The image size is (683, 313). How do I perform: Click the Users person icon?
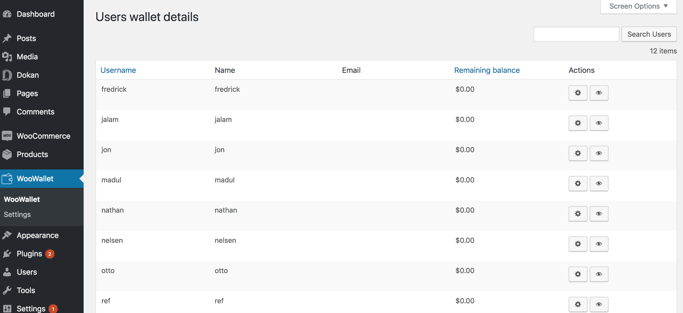click(x=7, y=272)
